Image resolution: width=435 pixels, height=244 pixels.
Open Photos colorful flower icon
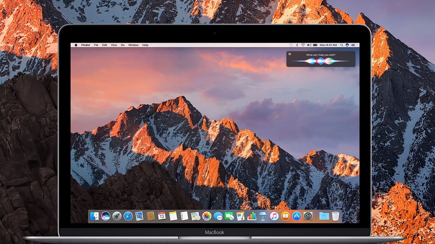[207, 216]
